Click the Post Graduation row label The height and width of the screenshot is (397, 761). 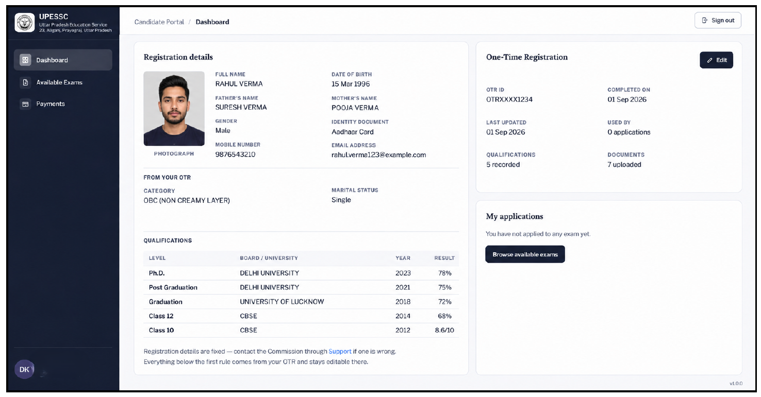click(x=173, y=287)
